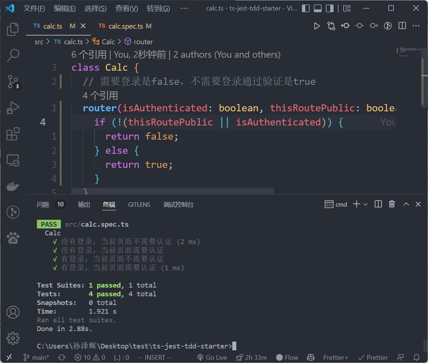Maximize the panel with the up chevron
Image resolution: width=428 pixels, height=363 pixels.
pyautogui.click(x=406, y=204)
